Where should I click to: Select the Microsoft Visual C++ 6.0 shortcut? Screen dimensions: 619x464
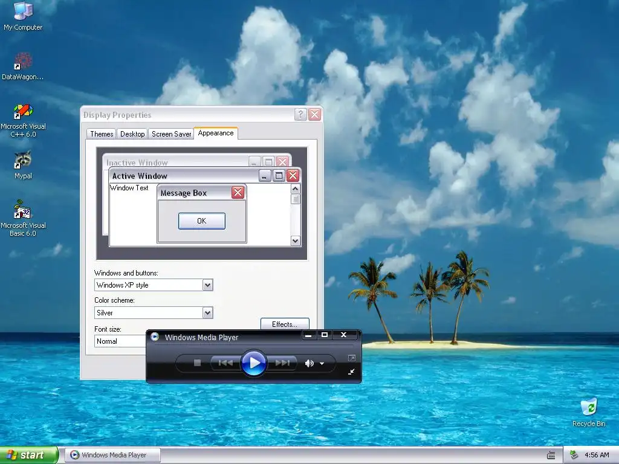click(23, 120)
